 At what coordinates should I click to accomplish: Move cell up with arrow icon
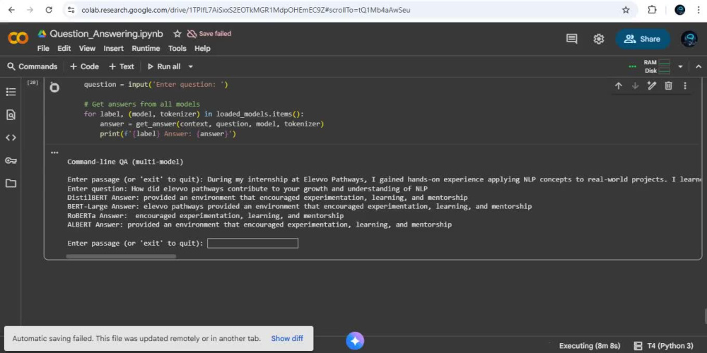(619, 85)
